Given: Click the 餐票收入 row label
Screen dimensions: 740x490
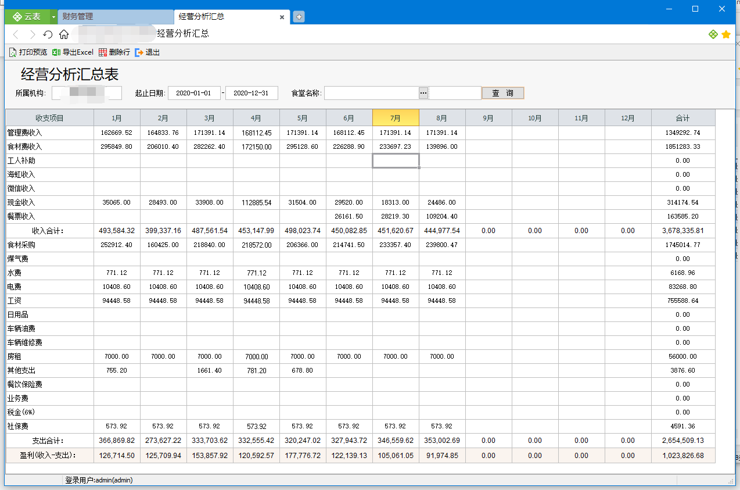Looking at the screenshot, I should 21,217.
